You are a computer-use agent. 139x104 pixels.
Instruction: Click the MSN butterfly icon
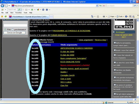tap(38, 10)
